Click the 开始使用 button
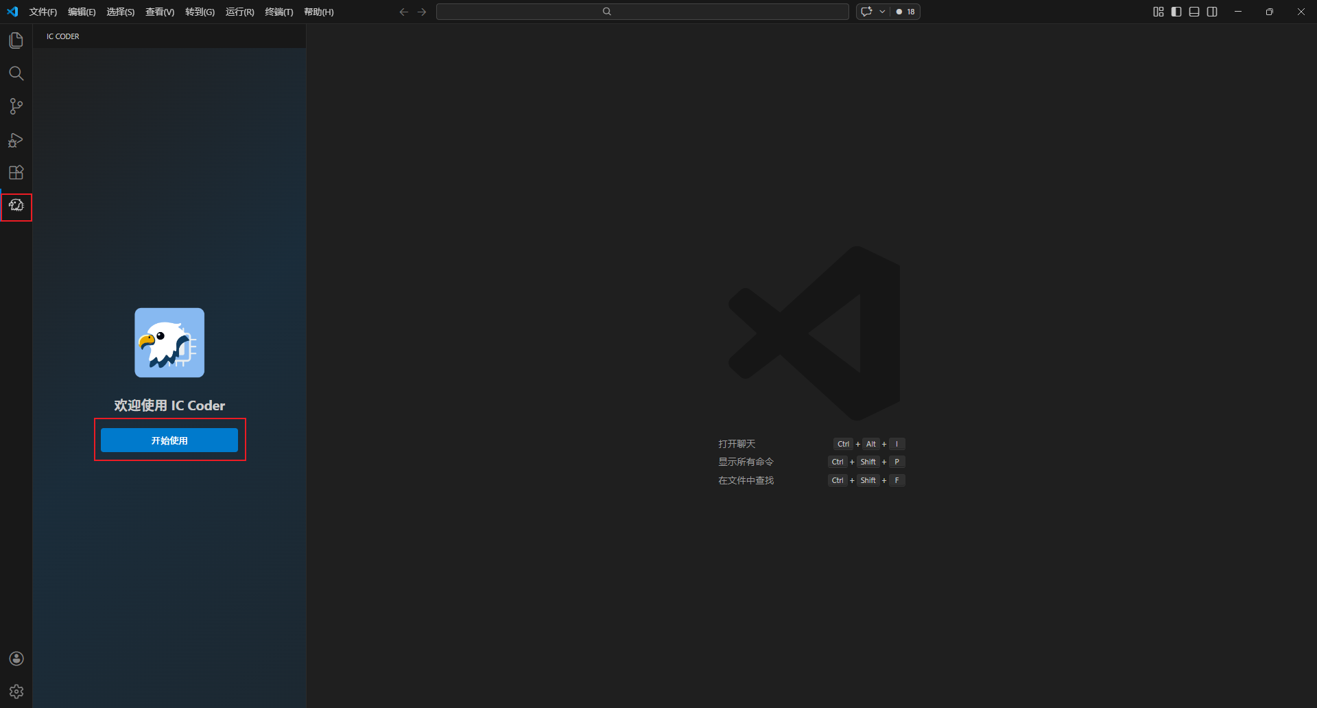The width and height of the screenshot is (1317, 708). click(x=169, y=440)
